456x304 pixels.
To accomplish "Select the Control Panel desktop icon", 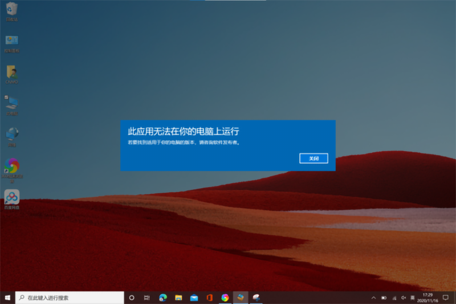I will 11,44.
